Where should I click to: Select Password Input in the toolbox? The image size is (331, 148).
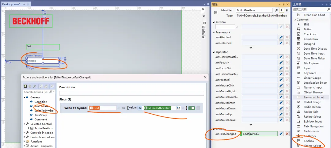(x=314, y=97)
